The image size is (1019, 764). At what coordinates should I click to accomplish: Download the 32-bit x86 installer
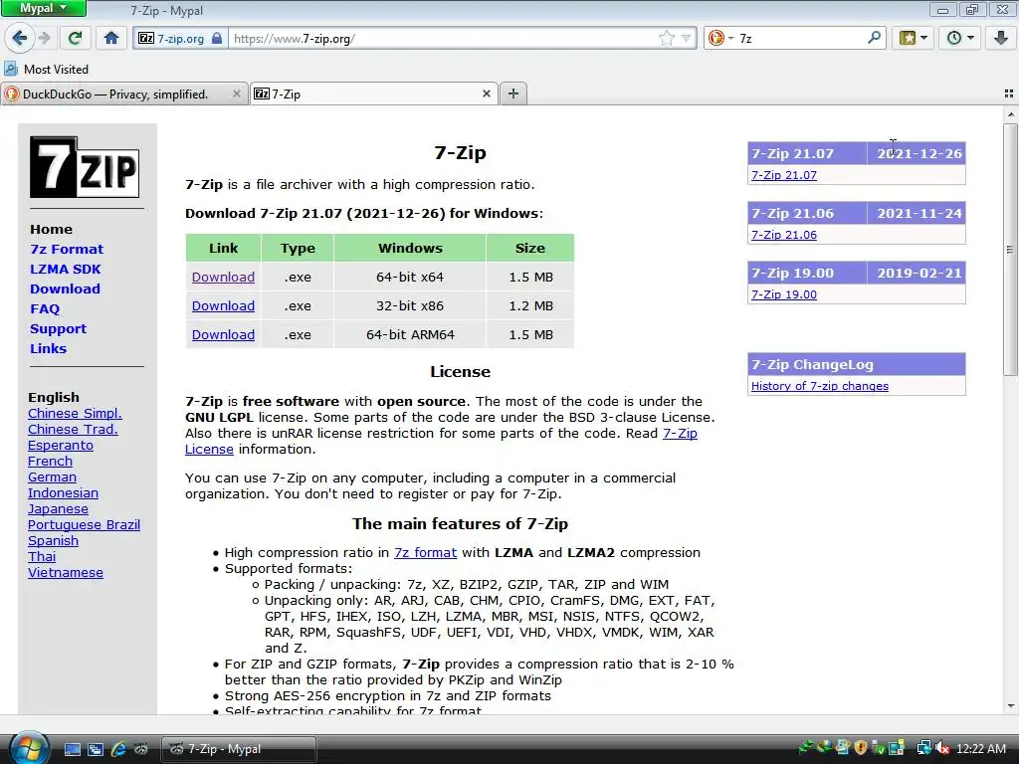pyautogui.click(x=223, y=306)
